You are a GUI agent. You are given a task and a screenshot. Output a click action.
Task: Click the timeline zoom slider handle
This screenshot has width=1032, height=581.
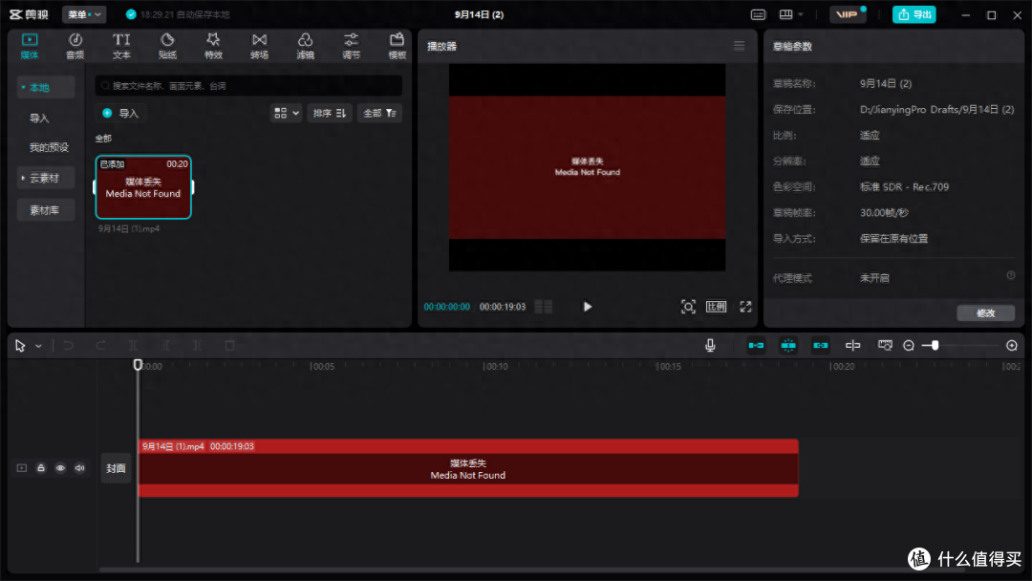pos(935,345)
